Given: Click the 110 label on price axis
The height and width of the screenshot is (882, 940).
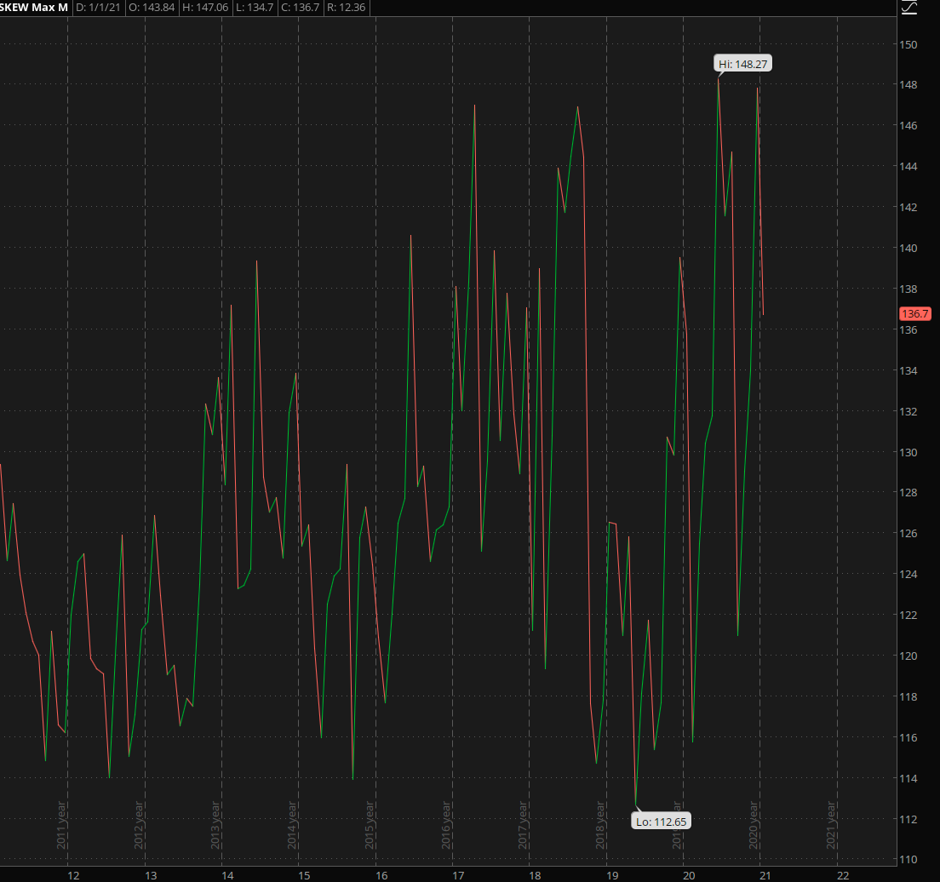Looking at the screenshot, I should coord(909,860).
